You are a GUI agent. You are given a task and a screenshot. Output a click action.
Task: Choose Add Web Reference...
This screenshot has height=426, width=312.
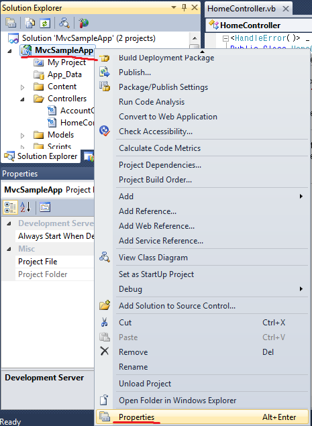(x=156, y=225)
